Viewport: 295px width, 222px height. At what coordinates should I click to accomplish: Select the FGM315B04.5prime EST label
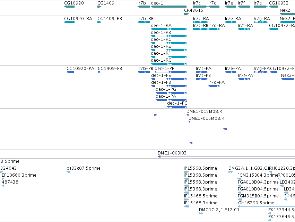258,196
